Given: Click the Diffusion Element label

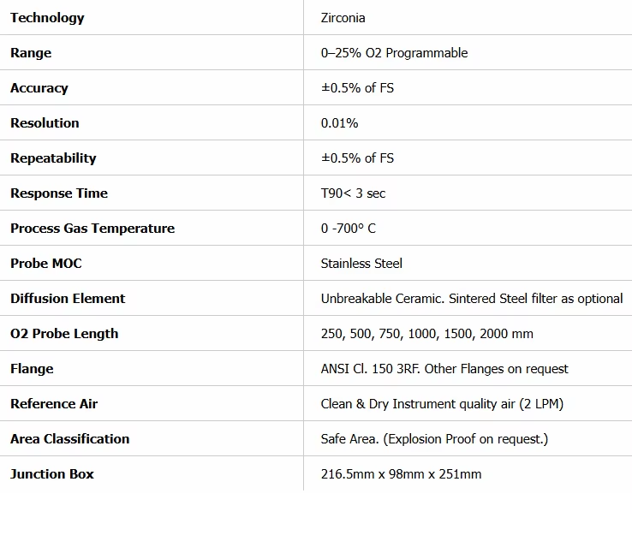Looking at the screenshot, I should (68, 299).
